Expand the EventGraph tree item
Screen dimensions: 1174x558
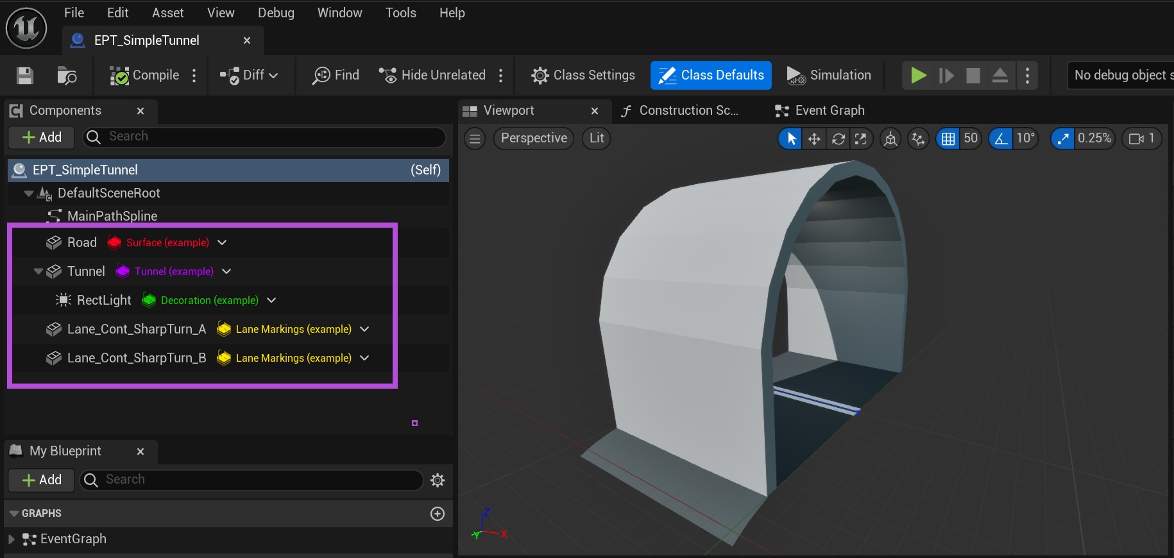click(x=12, y=539)
